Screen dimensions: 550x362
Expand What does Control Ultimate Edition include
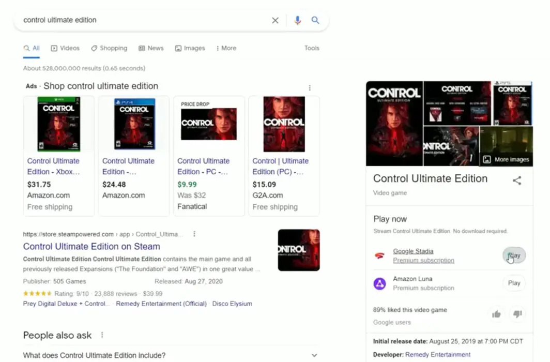(171, 355)
